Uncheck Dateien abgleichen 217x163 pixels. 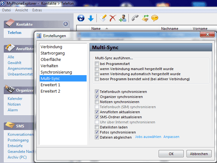pyautogui.click(x=97, y=137)
